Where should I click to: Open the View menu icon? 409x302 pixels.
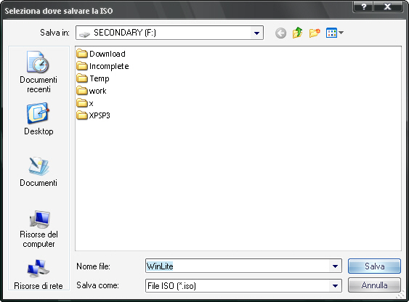pyautogui.click(x=335, y=33)
